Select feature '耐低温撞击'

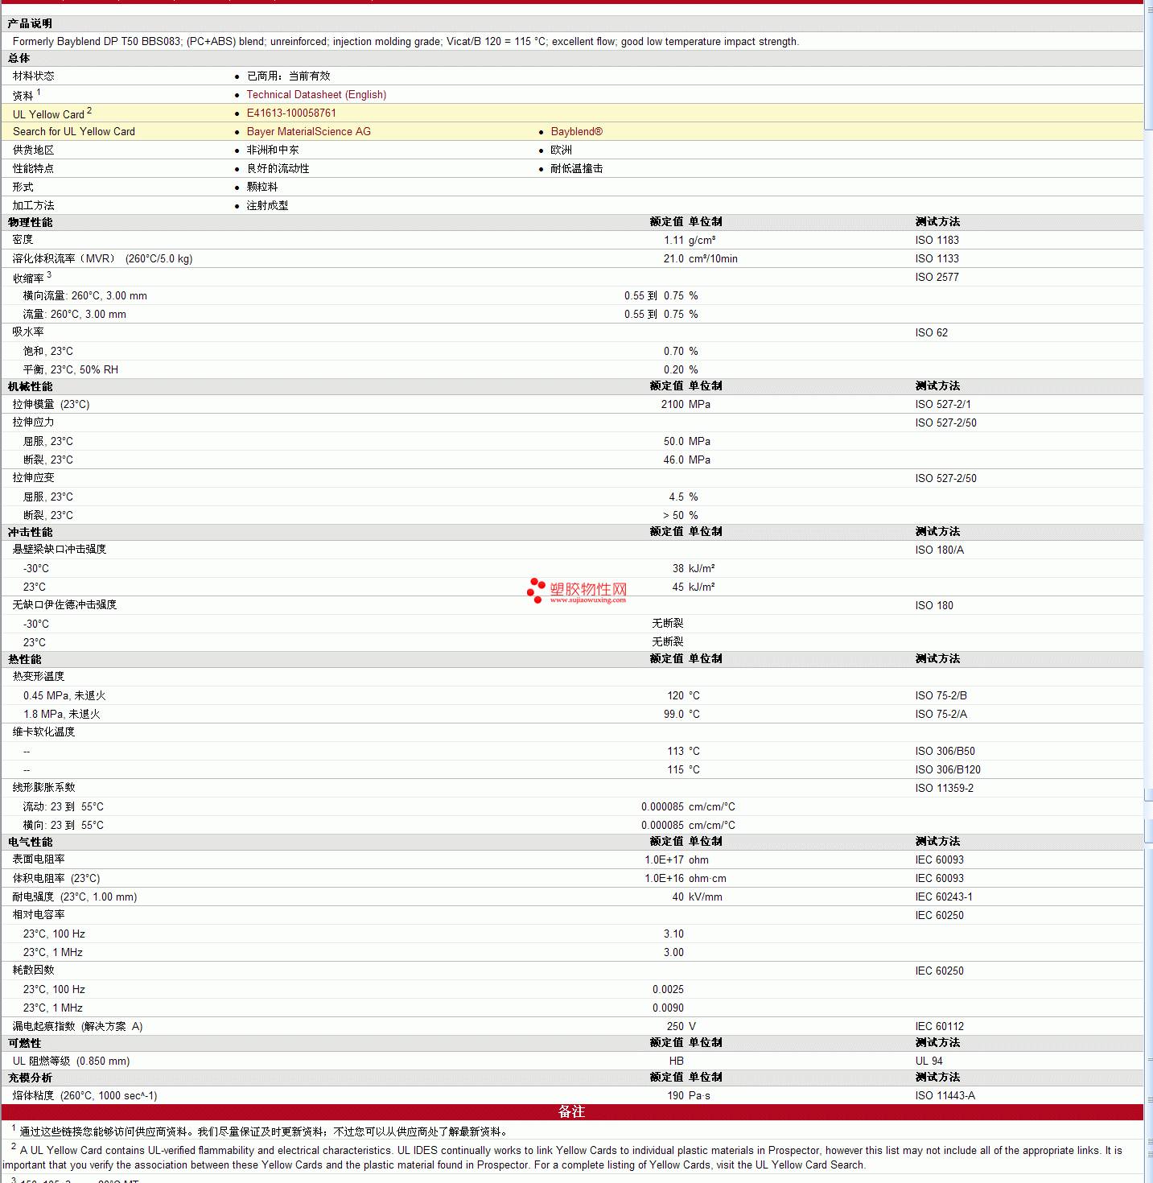576,169
